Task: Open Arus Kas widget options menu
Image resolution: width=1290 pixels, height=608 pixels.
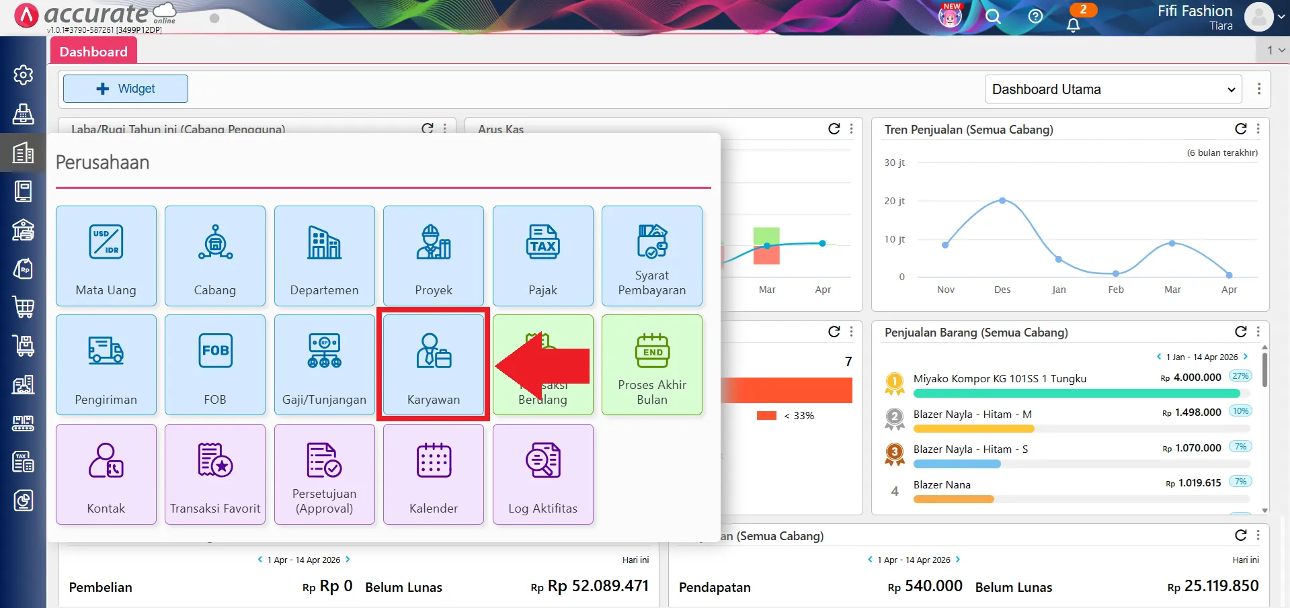Action: pyautogui.click(x=851, y=128)
